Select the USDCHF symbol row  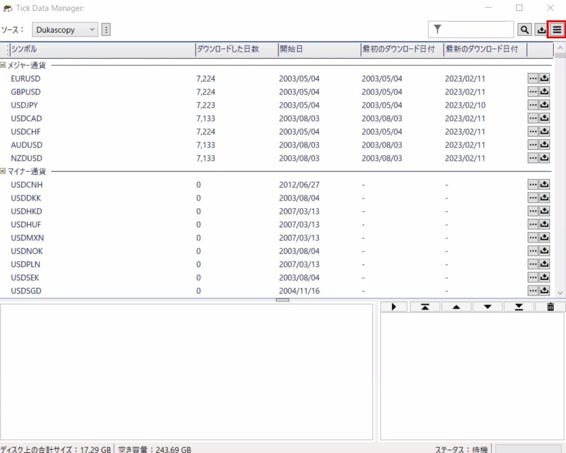(x=276, y=132)
